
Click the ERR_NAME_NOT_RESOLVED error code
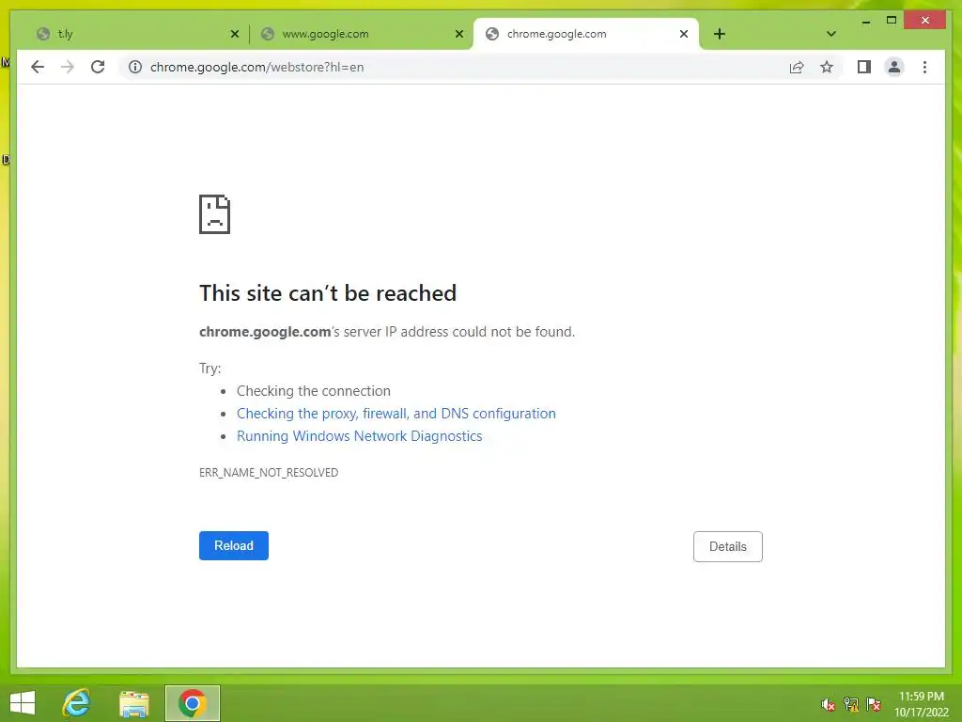coord(269,472)
